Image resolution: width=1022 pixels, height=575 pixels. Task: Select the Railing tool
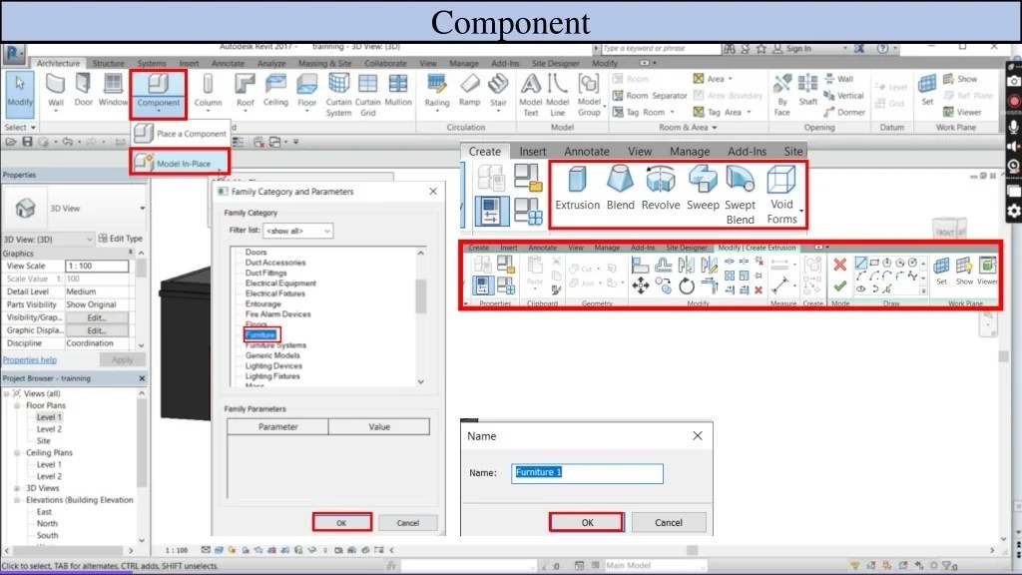pos(437,91)
